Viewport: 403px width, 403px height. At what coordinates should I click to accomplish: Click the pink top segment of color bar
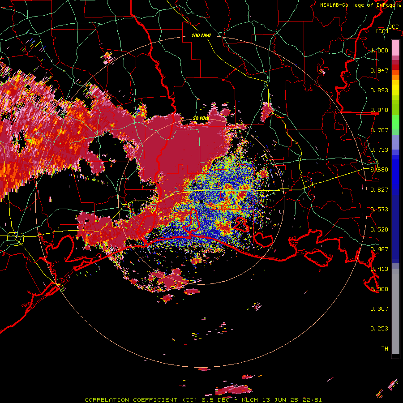[x=395, y=48]
